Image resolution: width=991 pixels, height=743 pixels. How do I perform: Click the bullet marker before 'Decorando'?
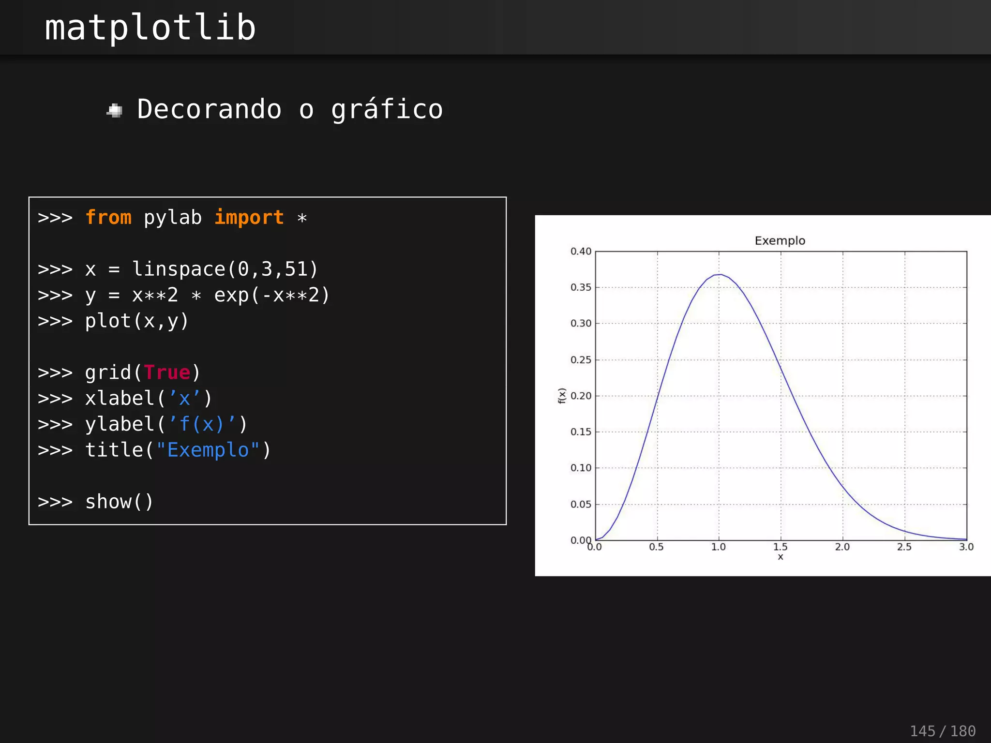[115, 111]
